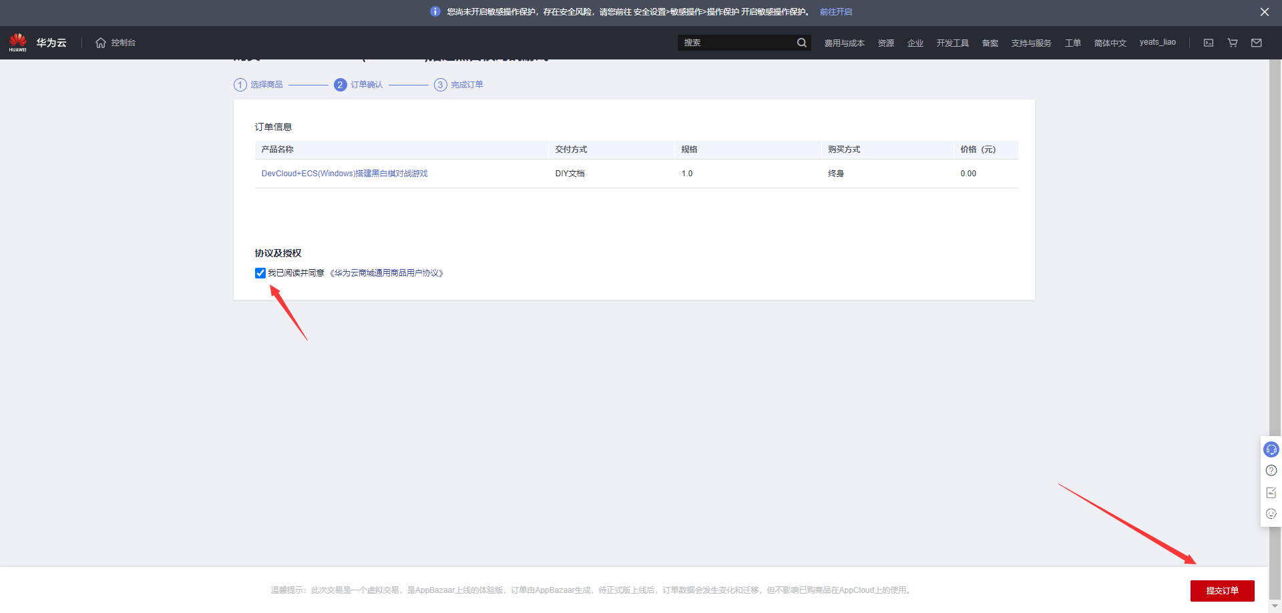The height and width of the screenshot is (613, 1282).
Task: Click the help question mark icon
Action: 1271,471
